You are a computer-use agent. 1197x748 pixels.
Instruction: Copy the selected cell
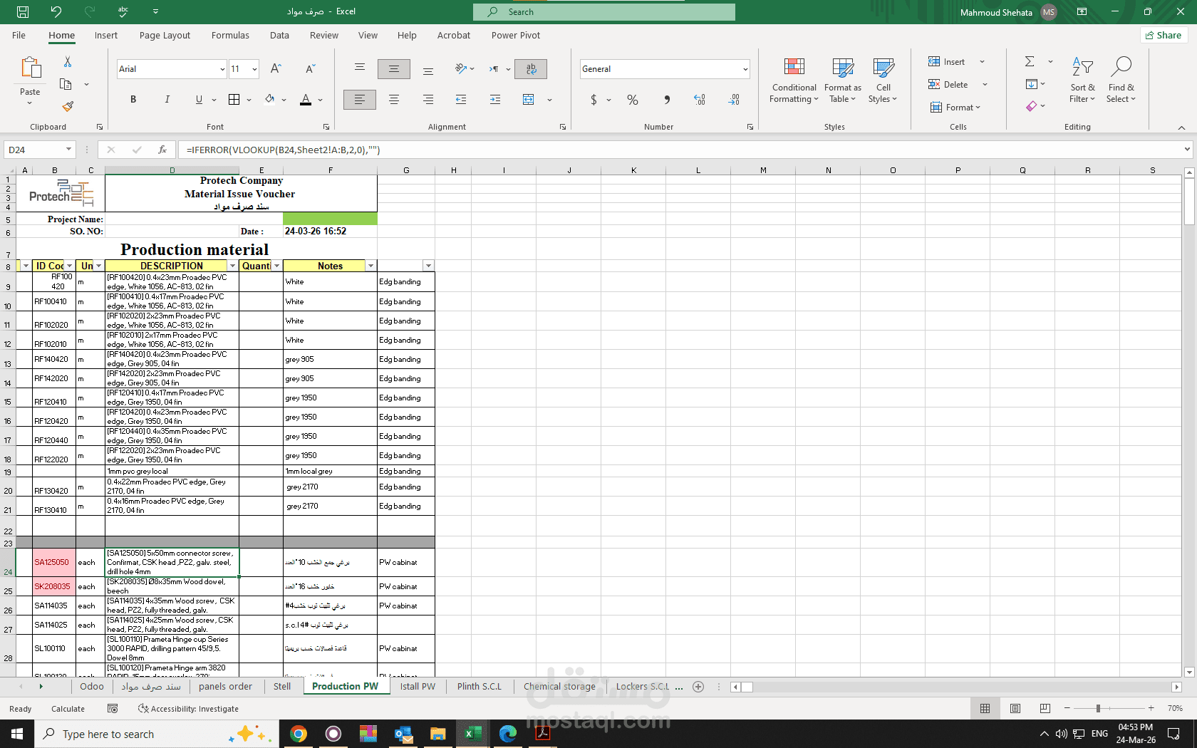point(66,84)
